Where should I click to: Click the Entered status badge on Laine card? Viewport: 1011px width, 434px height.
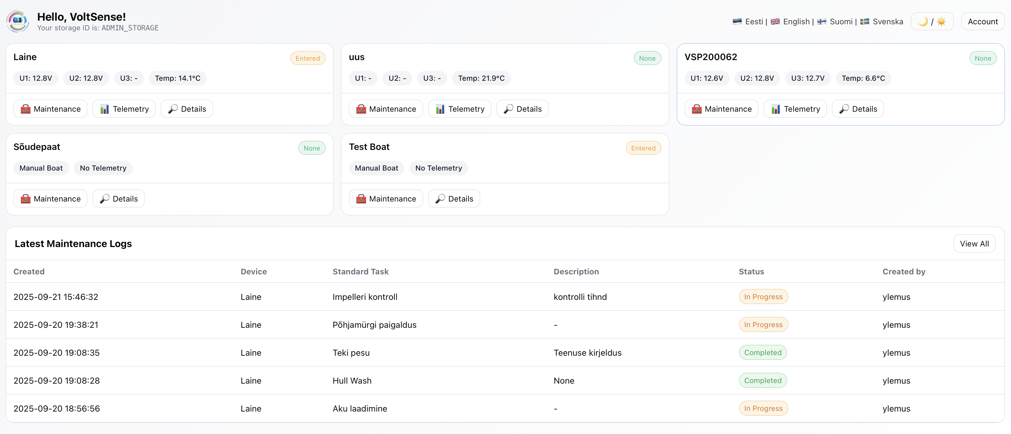308,58
